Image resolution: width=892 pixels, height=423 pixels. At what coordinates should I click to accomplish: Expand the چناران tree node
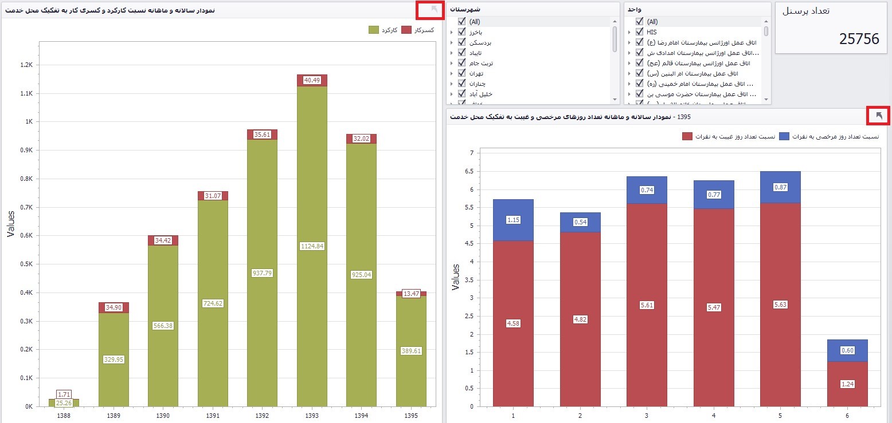[452, 84]
